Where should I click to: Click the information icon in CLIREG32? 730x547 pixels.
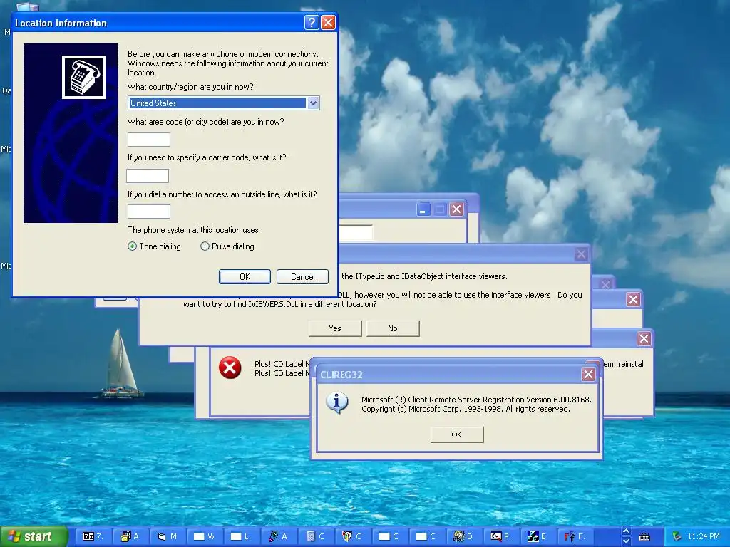337,403
